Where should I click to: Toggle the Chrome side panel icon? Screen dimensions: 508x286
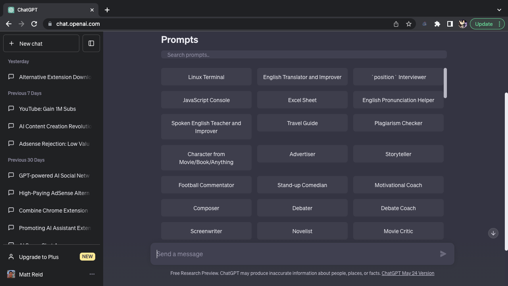pyautogui.click(x=450, y=24)
